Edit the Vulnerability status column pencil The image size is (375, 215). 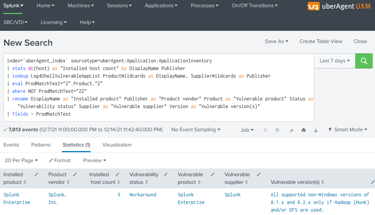point(166,175)
